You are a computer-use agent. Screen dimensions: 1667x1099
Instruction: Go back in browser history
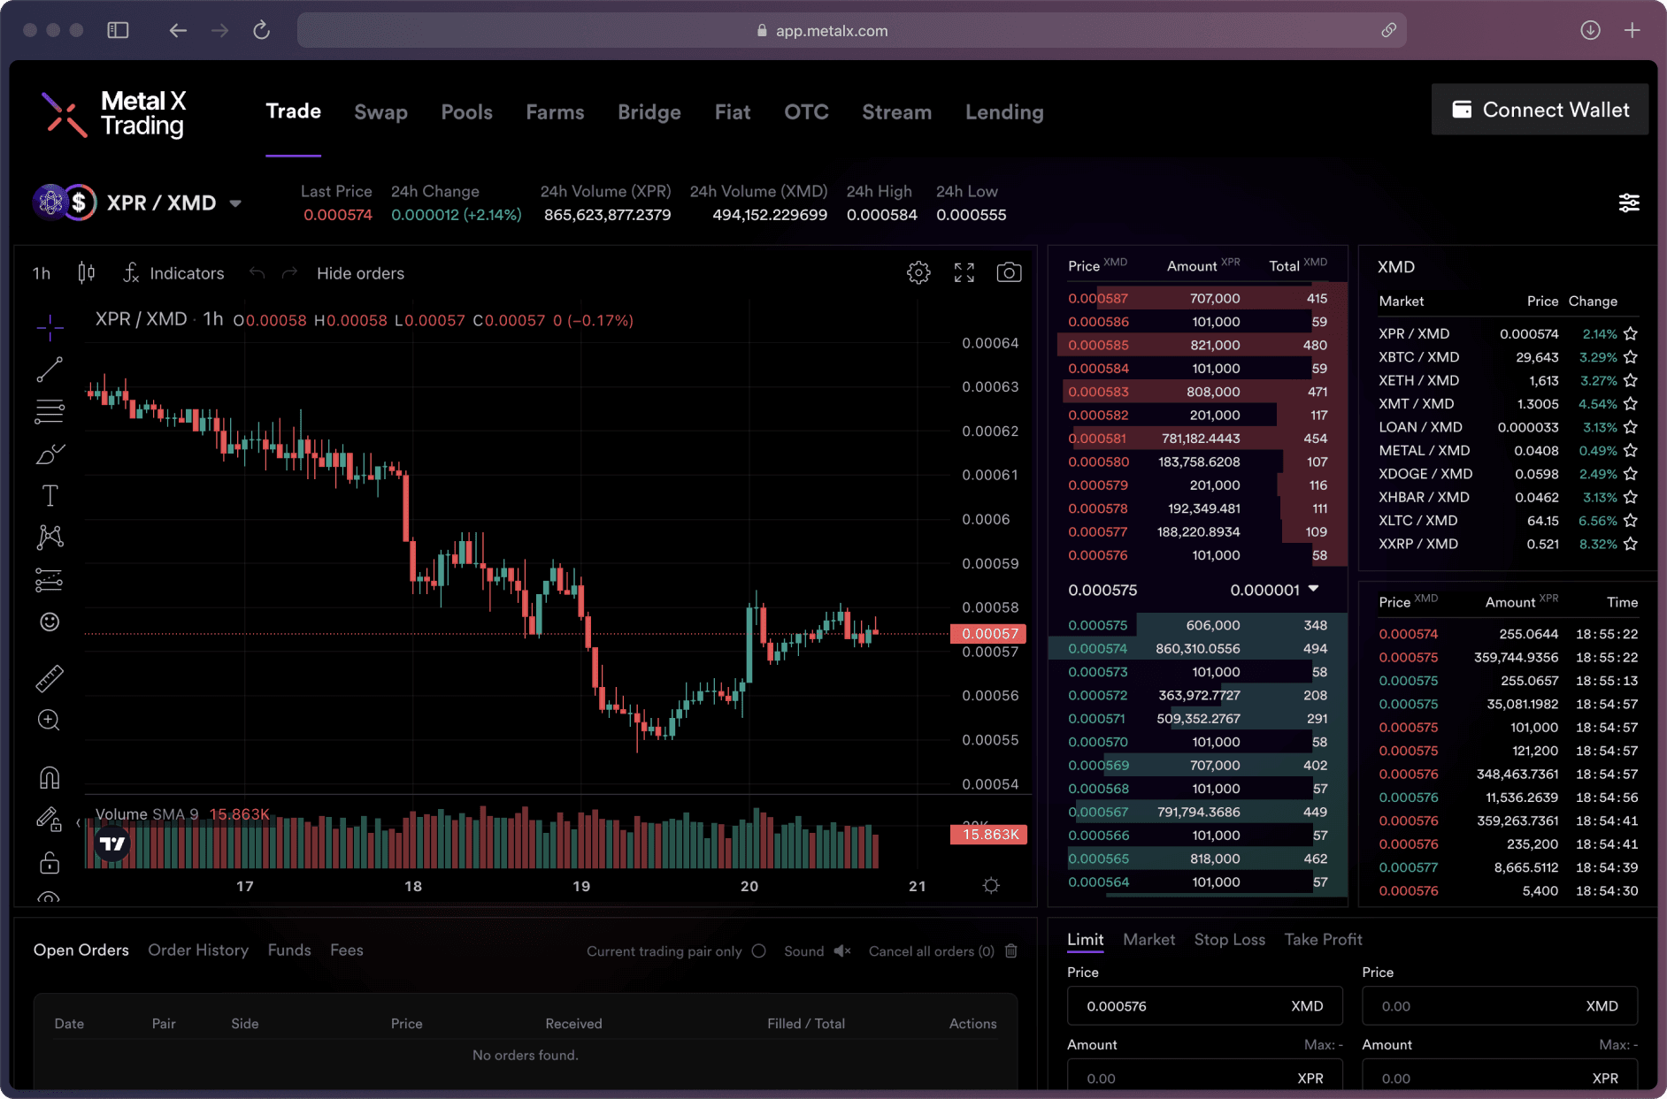coord(178,30)
